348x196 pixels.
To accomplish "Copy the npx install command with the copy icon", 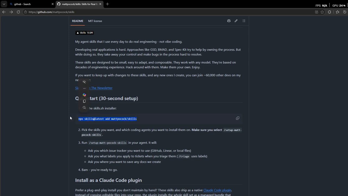I will pos(238,118).
